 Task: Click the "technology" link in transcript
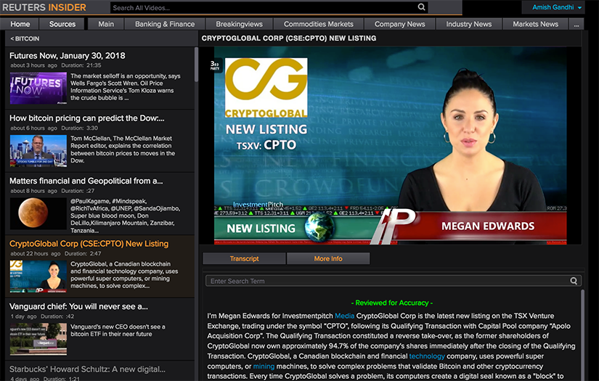427,356
